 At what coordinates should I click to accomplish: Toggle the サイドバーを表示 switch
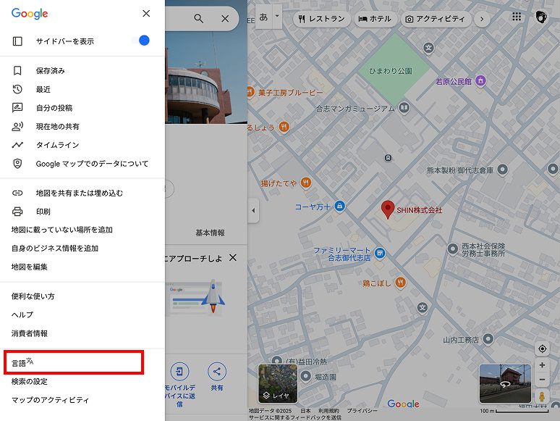(140, 41)
